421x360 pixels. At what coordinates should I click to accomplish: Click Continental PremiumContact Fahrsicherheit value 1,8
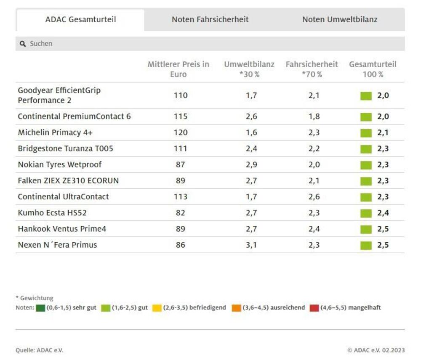click(314, 116)
